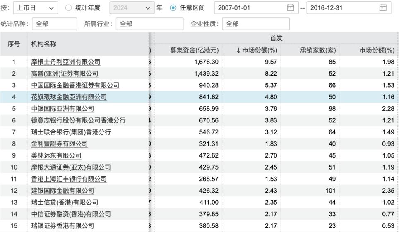399x232 pixels.
Task: Open 摩根大通证券(亚太)有限公司 link
Action: 71,167
